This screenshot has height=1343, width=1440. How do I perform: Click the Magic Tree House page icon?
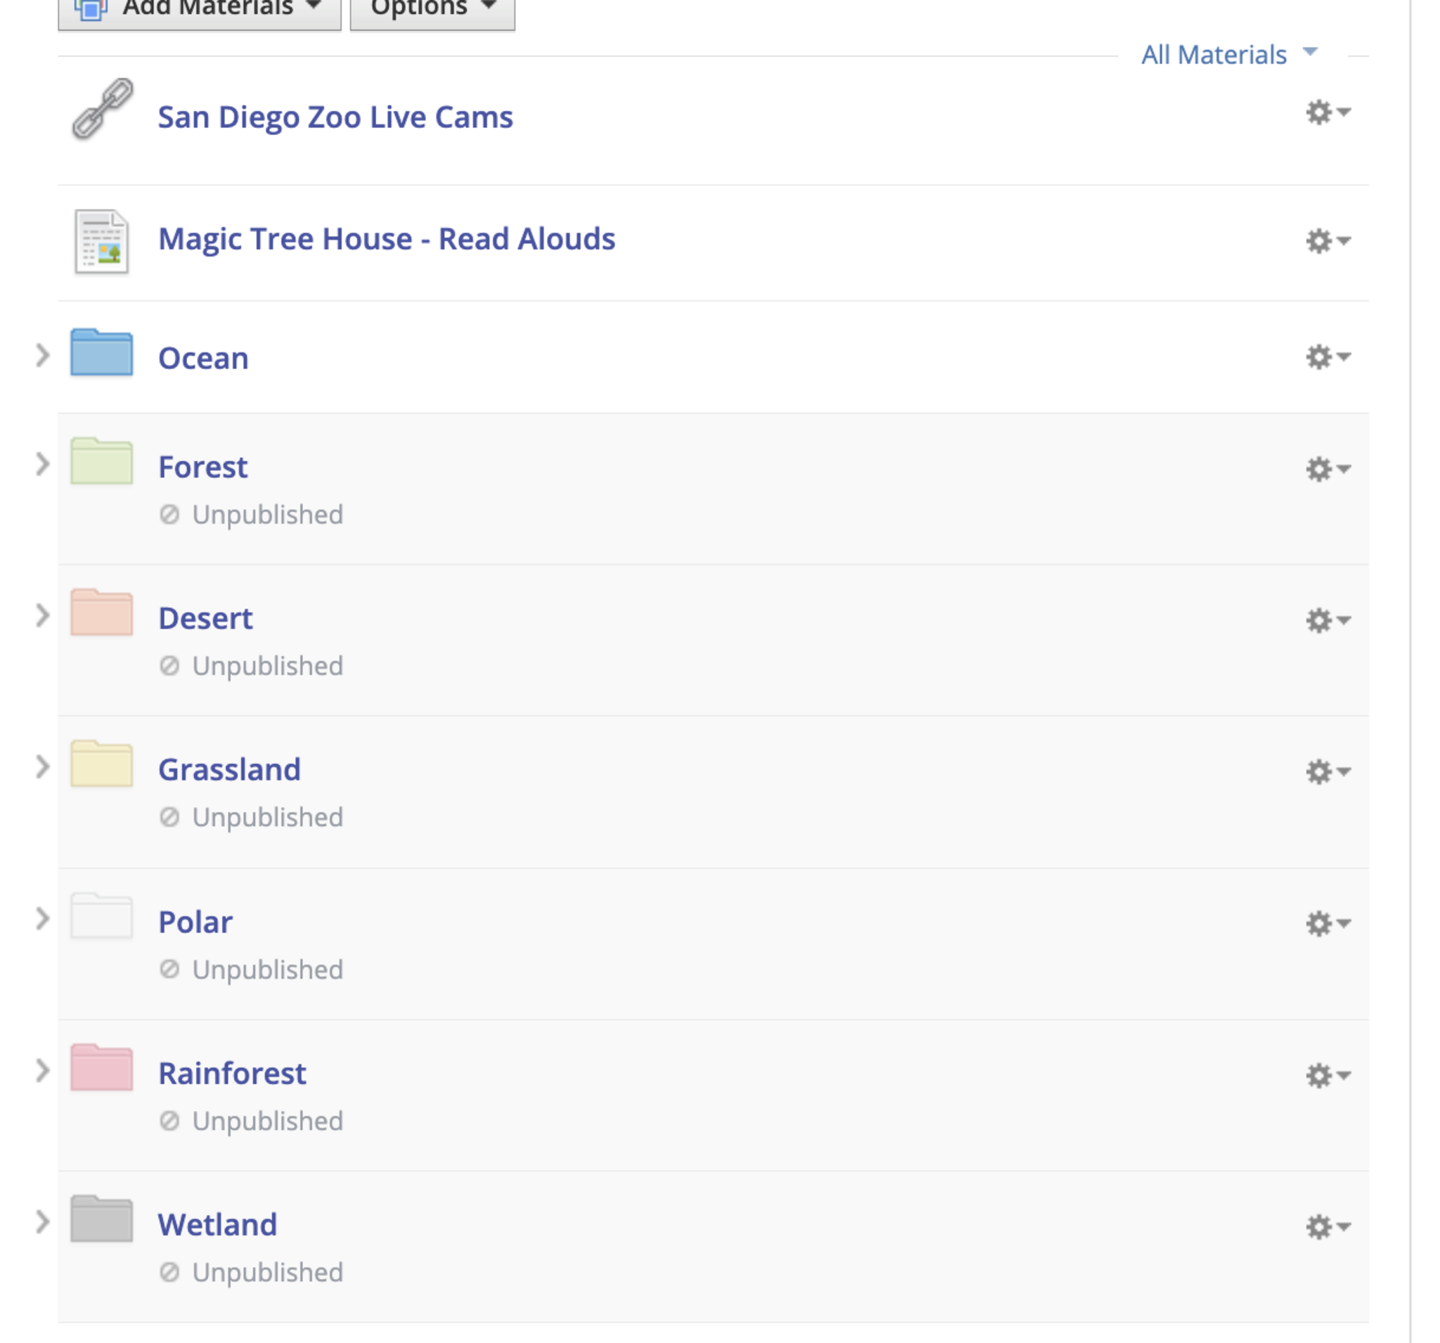[101, 241]
